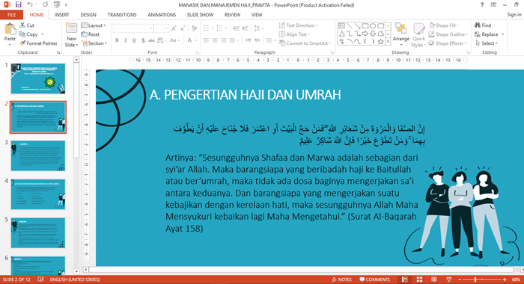
Task: Open Align Text options
Action: [x=294, y=34]
